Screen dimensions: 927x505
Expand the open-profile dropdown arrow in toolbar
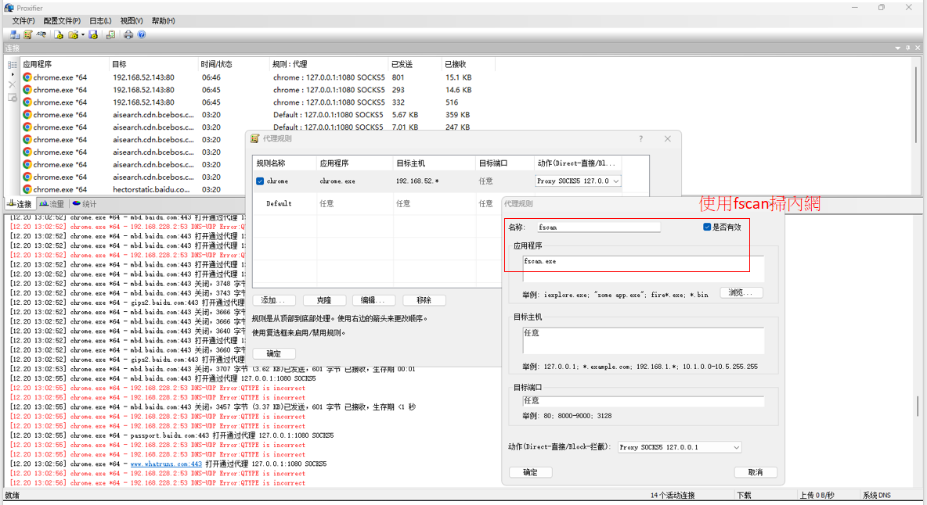pyautogui.click(x=83, y=35)
